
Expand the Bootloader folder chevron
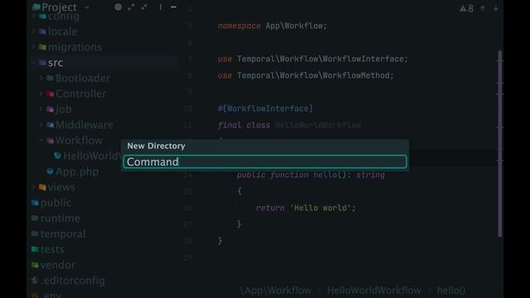(41, 78)
